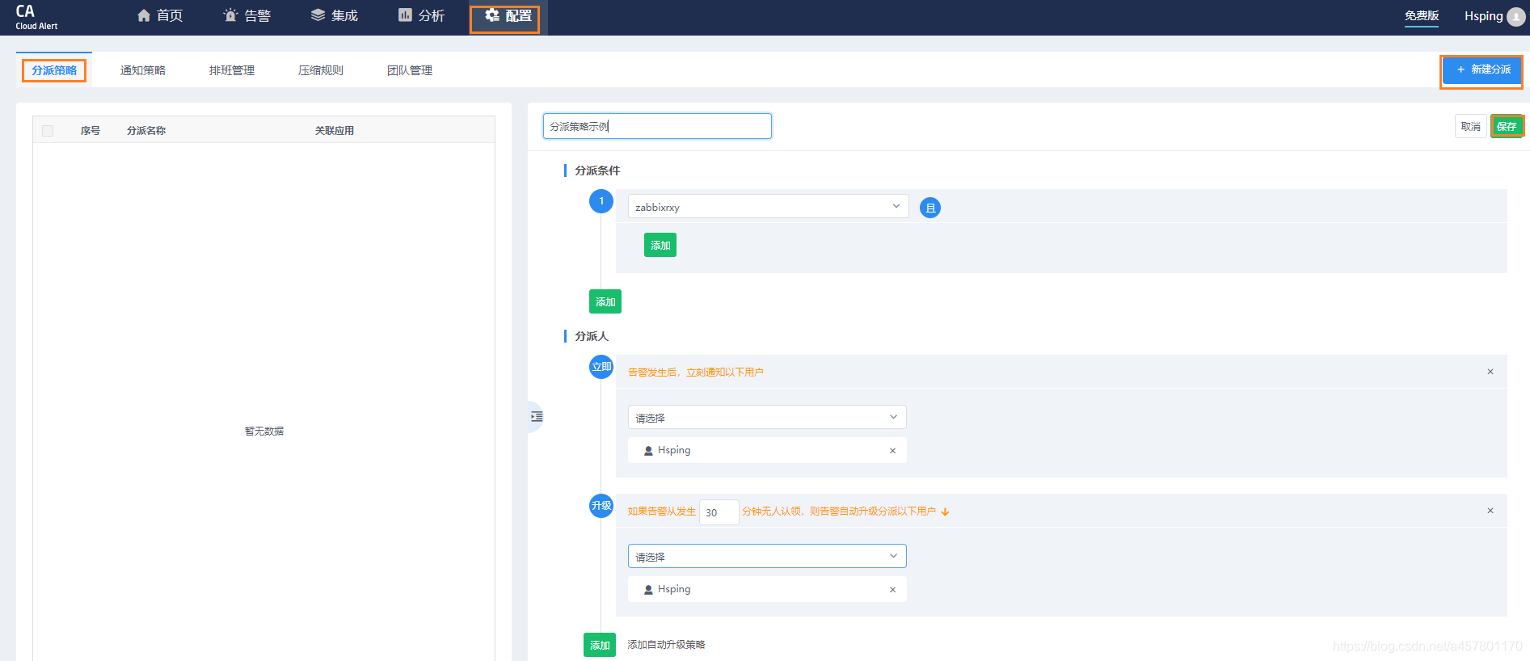Click the Hsping user entry under 立即

tap(767, 450)
